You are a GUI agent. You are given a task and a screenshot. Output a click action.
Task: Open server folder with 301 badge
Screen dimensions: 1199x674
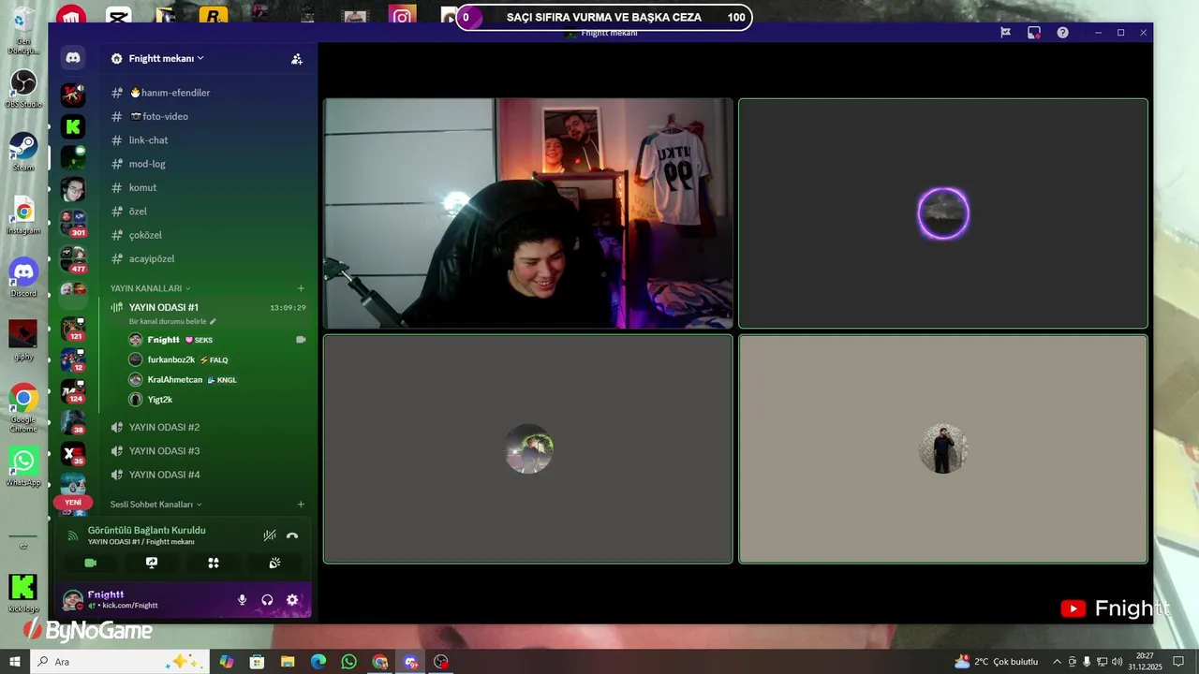(73, 222)
